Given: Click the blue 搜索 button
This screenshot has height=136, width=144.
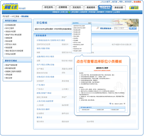Looking at the screenshot, I should (133, 28).
